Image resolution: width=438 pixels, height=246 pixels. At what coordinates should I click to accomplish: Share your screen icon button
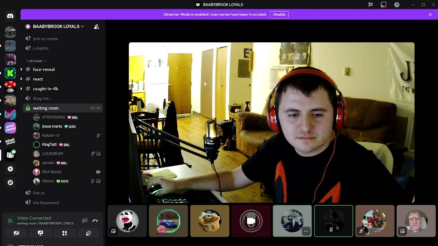(40, 233)
